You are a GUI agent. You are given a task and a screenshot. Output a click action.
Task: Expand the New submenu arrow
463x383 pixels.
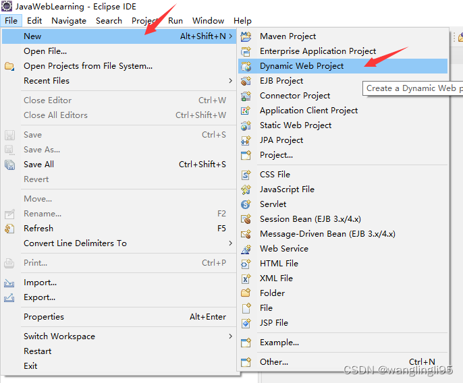231,36
